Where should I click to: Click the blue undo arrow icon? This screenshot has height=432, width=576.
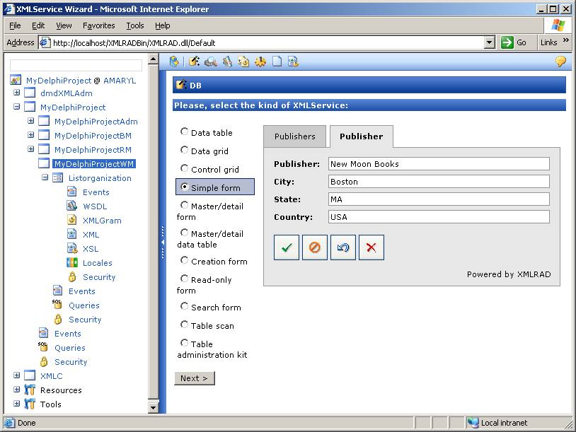coord(343,247)
